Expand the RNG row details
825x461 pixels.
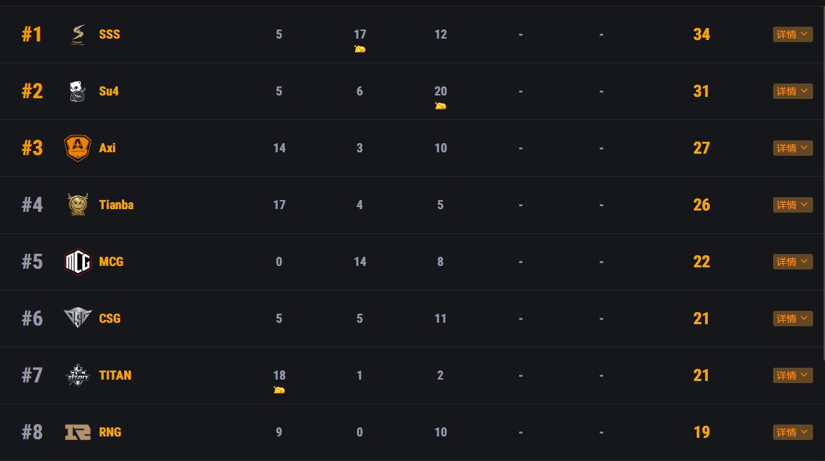tap(793, 432)
